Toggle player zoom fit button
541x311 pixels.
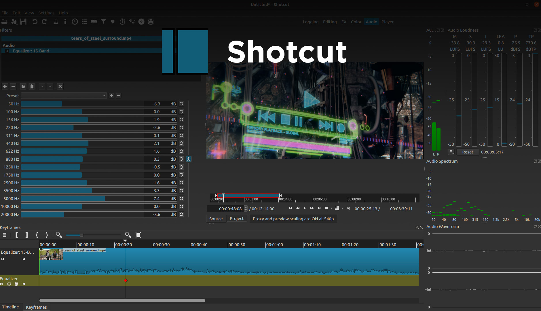pos(327,208)
